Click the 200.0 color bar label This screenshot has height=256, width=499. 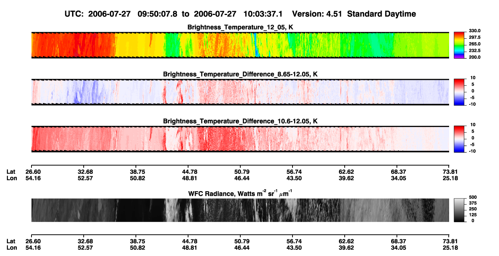475,57
